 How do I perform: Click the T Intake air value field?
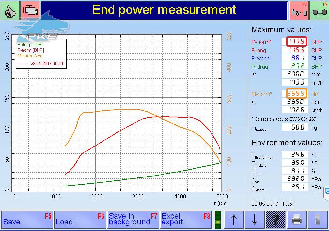(295, 162)
